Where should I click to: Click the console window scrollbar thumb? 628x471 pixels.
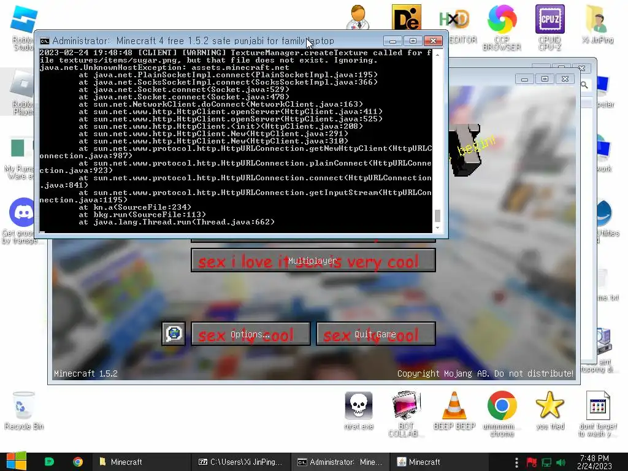(437, 215)
